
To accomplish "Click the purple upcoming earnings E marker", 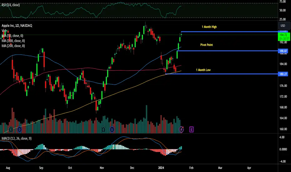I will (x=191, y=129).
